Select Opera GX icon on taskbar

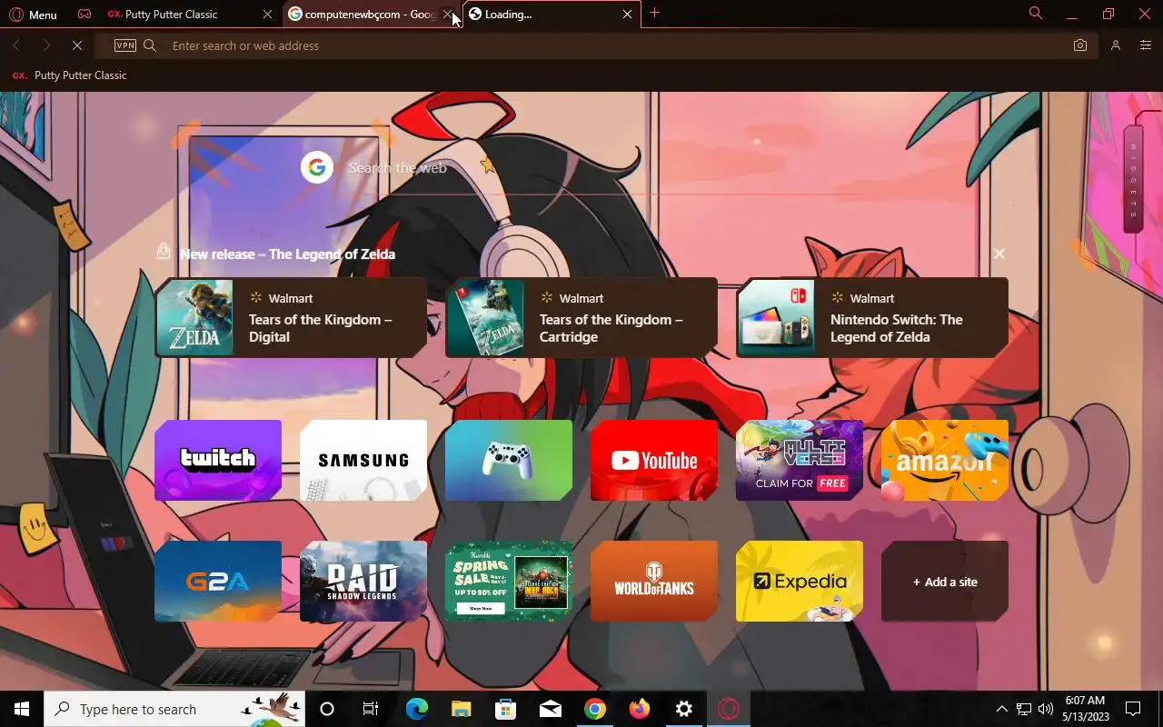[729, 709]
